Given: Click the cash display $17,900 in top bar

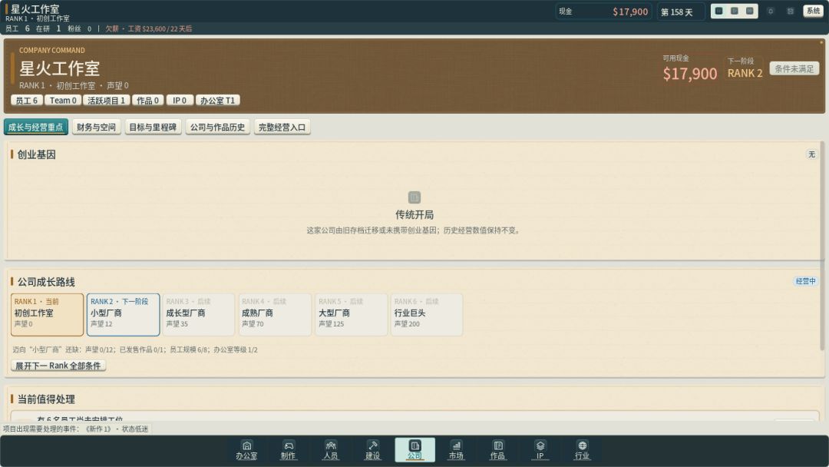Looking at the screenshot, I should [x=603, y=12].
